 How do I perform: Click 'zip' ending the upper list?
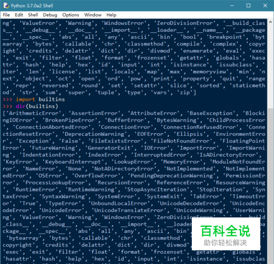(185, 93)
